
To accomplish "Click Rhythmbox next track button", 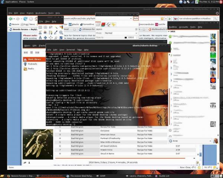I will 37,53.
